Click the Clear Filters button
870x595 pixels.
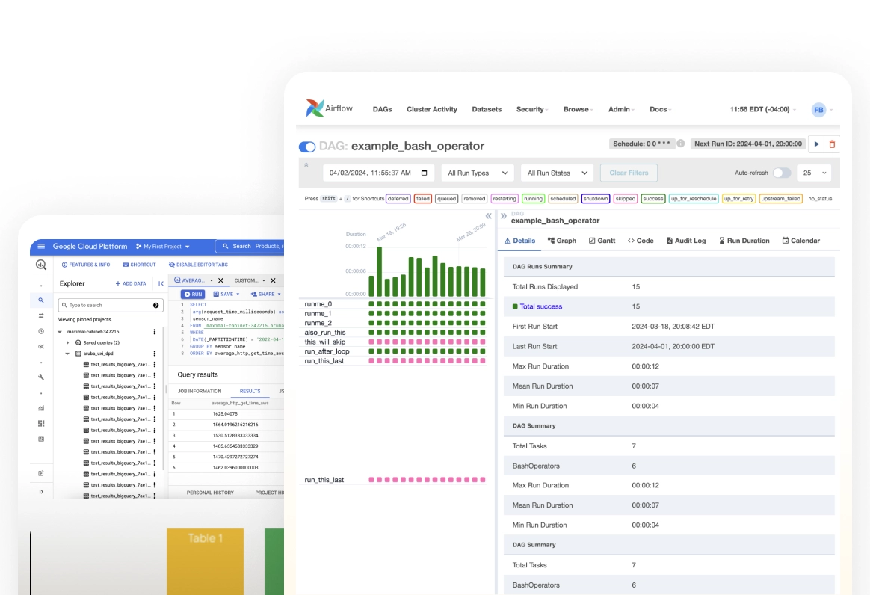coord(629,173)
